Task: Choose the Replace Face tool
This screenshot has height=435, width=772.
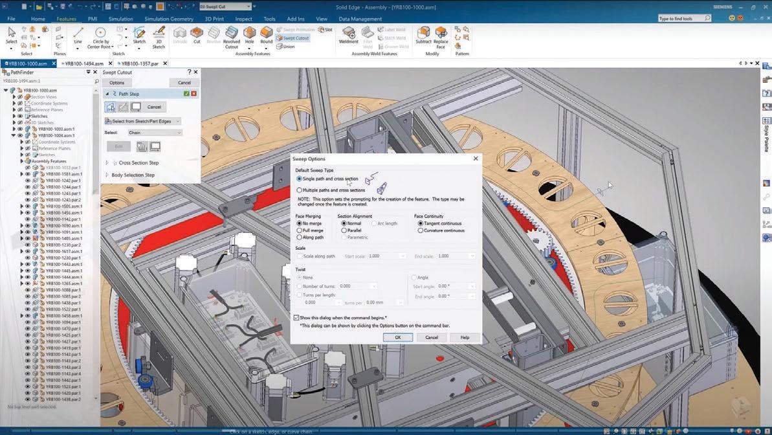Action: coord(441,38)
